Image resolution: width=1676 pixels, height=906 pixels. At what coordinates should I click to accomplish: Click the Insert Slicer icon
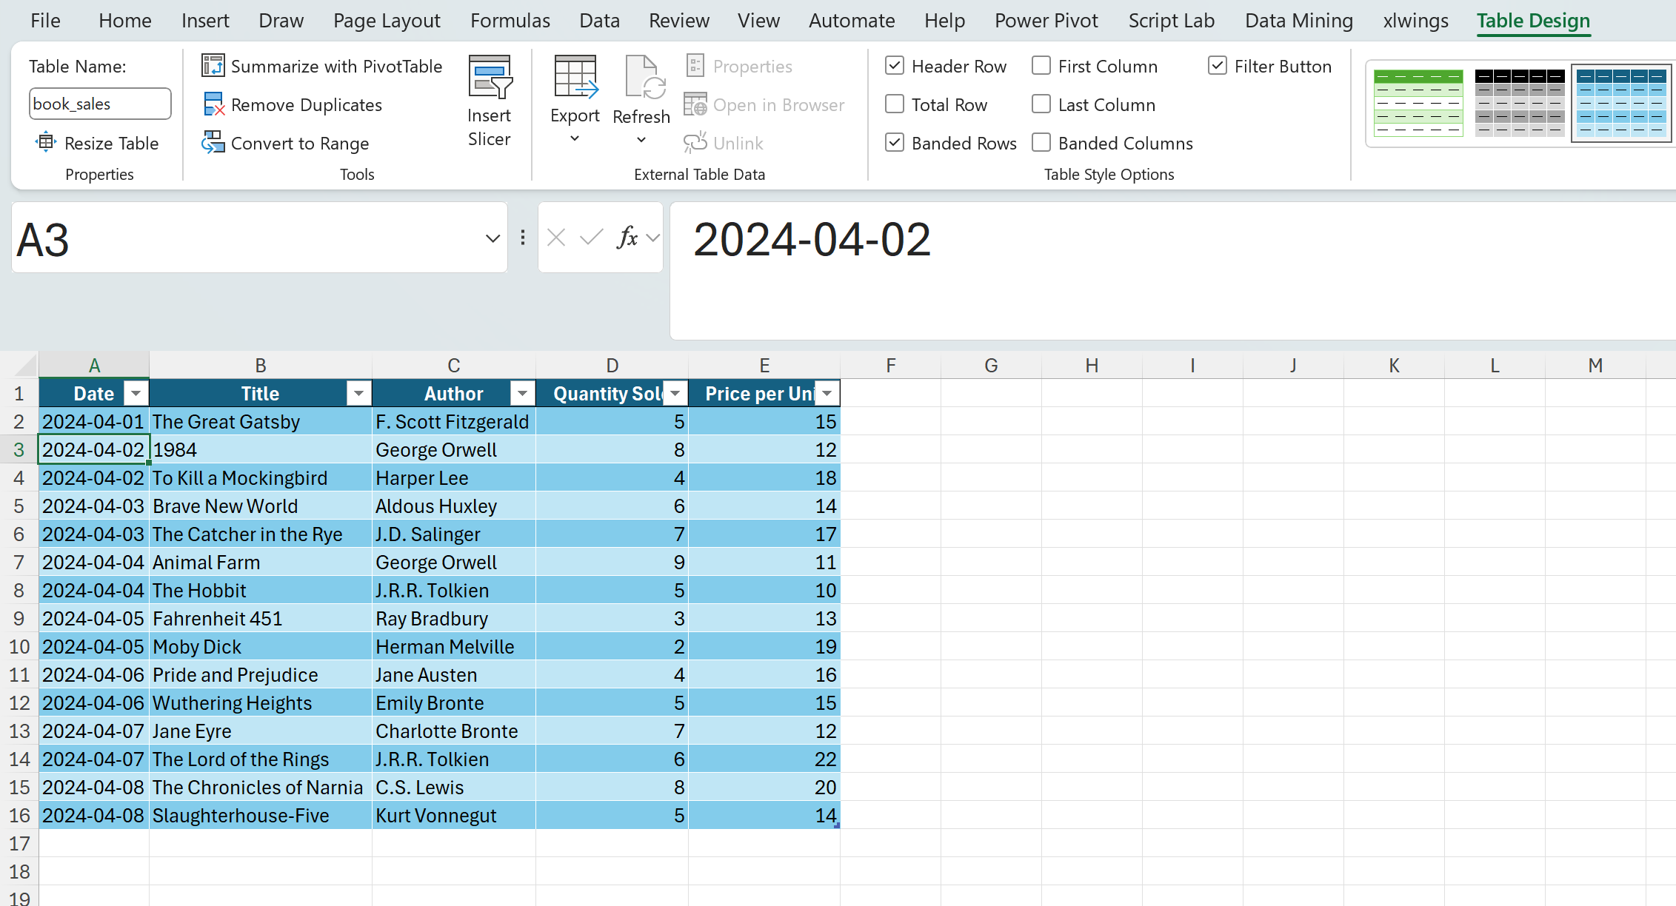490,77
